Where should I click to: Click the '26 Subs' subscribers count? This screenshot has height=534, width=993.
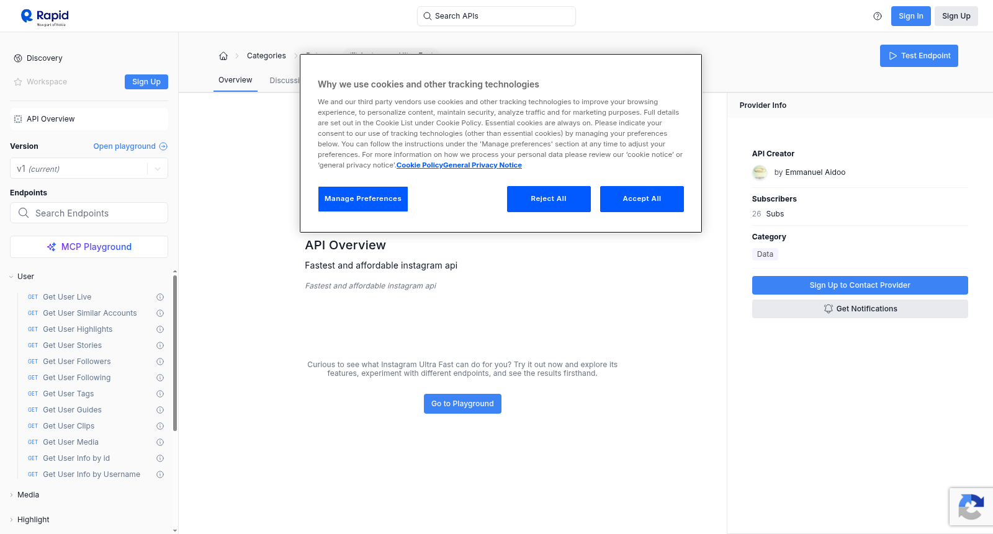click(x=768, y=214)
